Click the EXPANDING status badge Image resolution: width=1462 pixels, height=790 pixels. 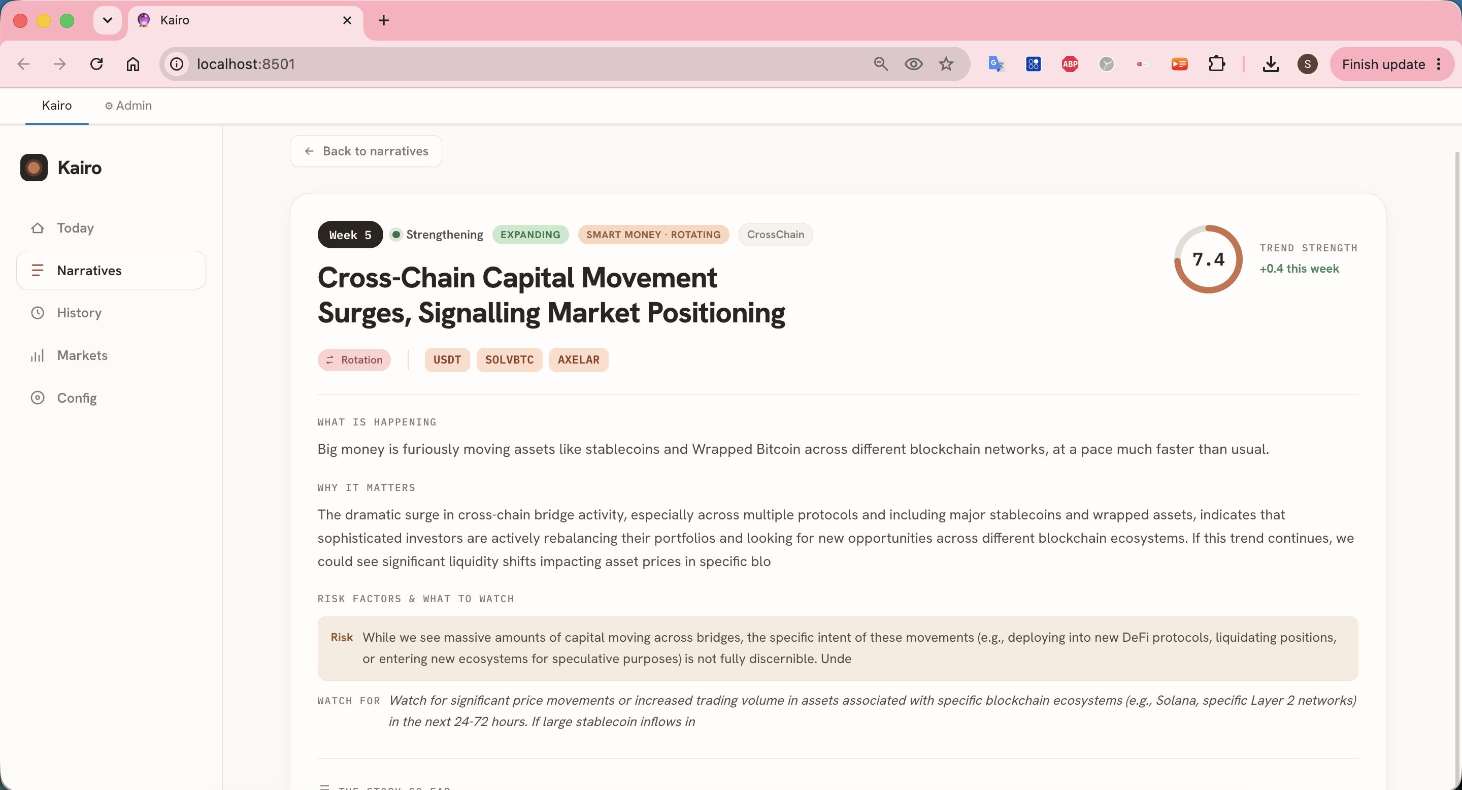pos(530,235)
